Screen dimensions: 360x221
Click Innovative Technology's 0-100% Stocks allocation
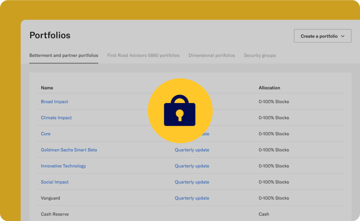[274, 166]
